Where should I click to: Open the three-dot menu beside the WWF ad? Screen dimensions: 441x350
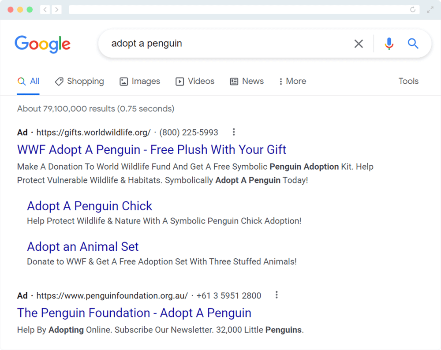234,132
